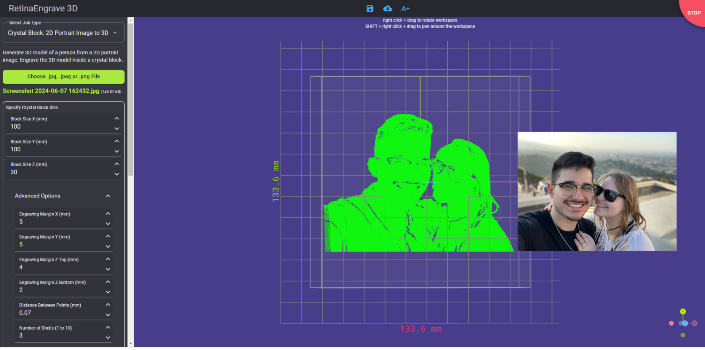The height and width of the screenshot is (350, 705).
Task: Click the A+ increase text size icon
Action: (x=405, y=9)
